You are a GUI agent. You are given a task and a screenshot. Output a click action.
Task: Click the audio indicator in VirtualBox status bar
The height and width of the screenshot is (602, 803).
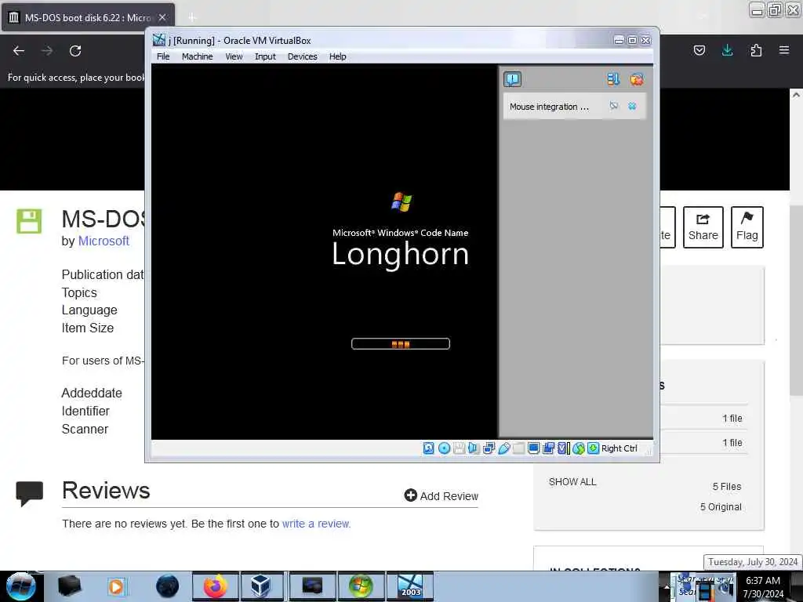coord(474,448)
